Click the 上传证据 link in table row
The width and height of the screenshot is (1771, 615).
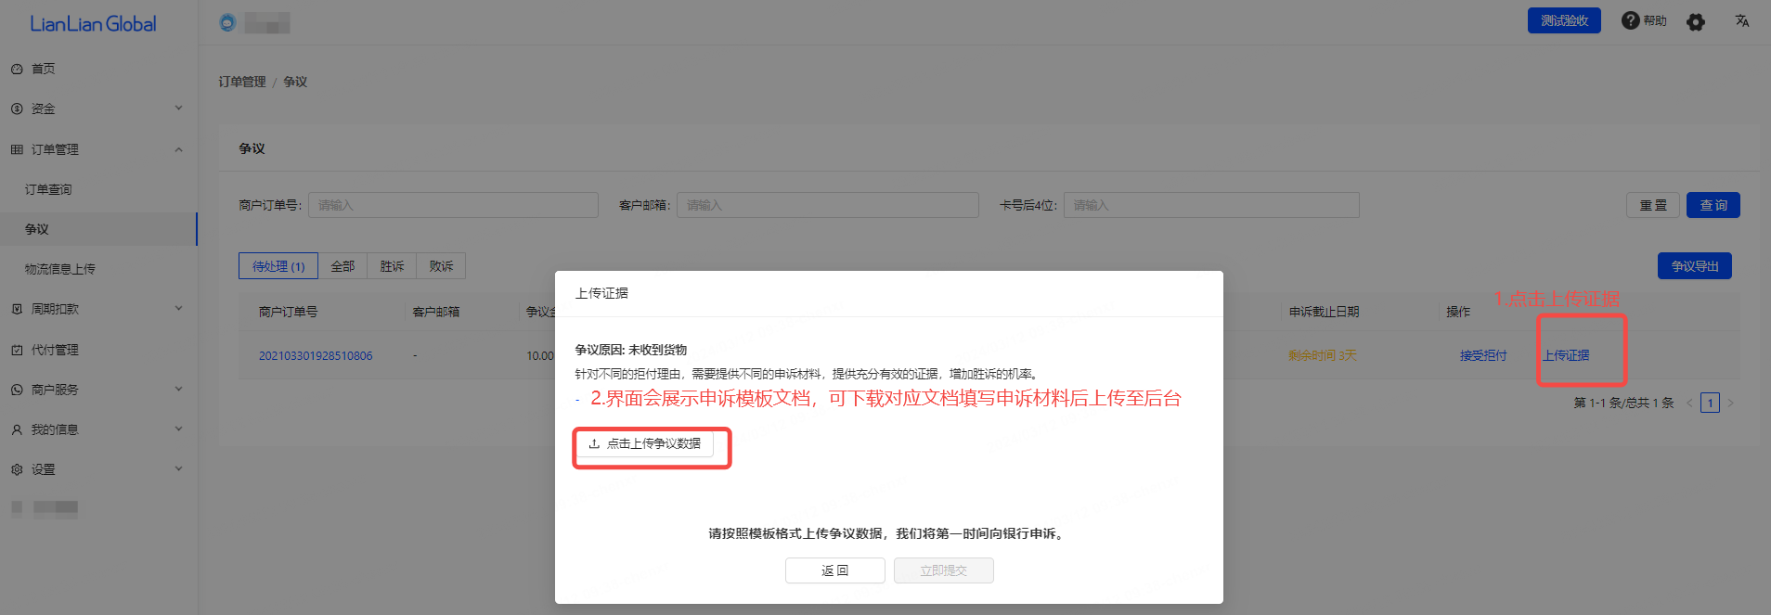pyautogui.click(x=1566, y=355)
